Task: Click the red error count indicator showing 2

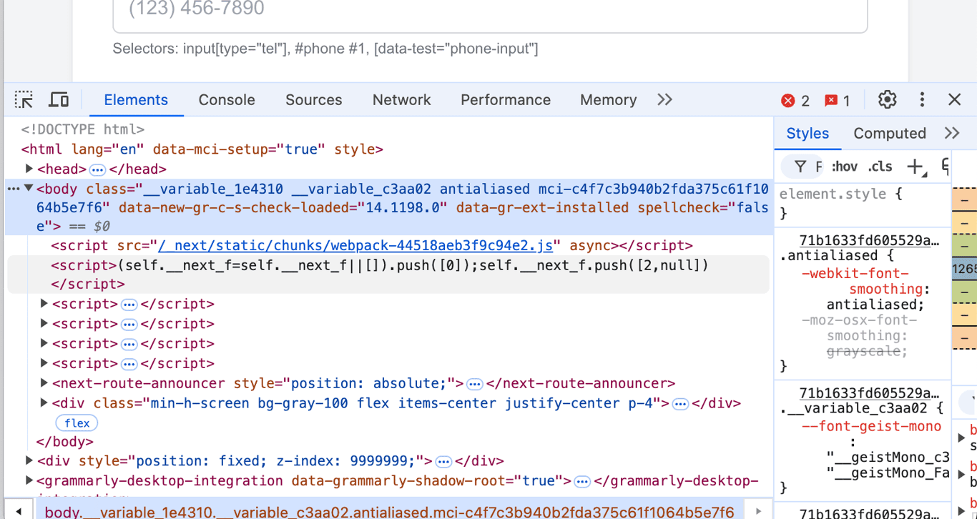Action: pyautogui.click(x=795, y=101)
